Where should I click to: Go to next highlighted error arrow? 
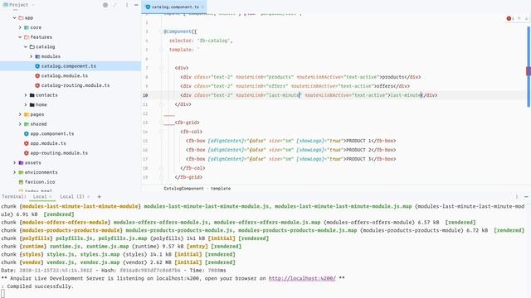tap(526, 18)
